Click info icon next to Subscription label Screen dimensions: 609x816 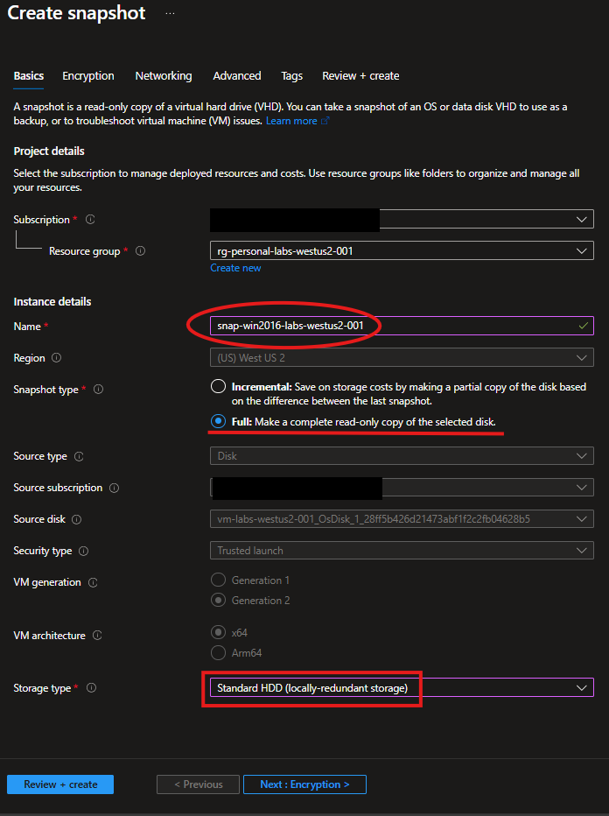[x=90, y=220]
